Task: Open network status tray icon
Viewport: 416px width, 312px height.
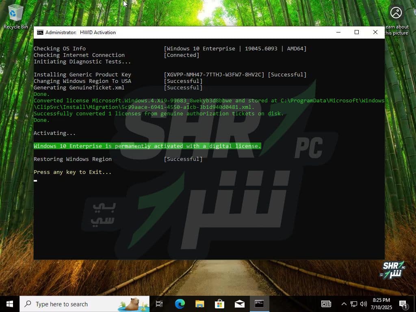Action: tap(354, 304)
